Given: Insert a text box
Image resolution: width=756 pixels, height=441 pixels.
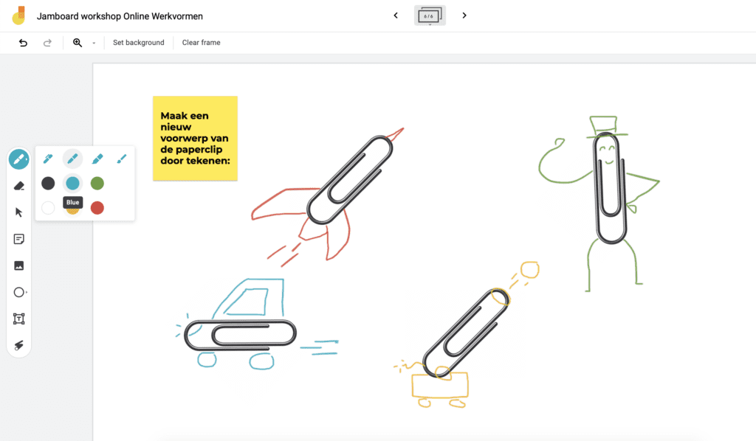Looking at the screenshot, I should [18, 319].
